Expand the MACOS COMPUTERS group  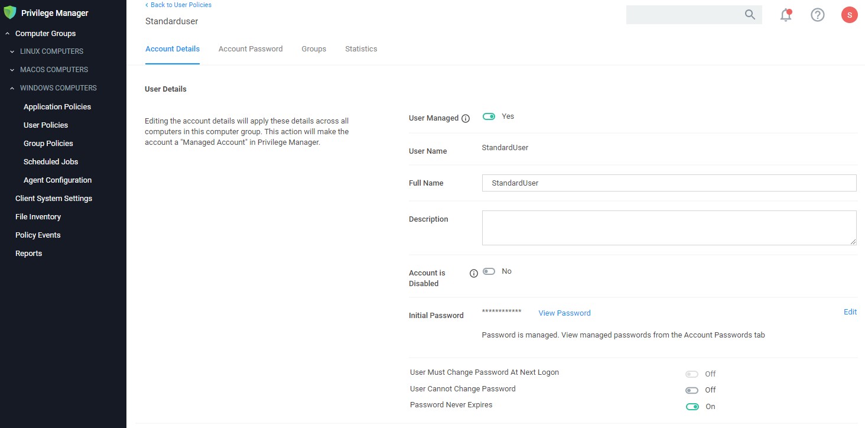click(12, 70)
